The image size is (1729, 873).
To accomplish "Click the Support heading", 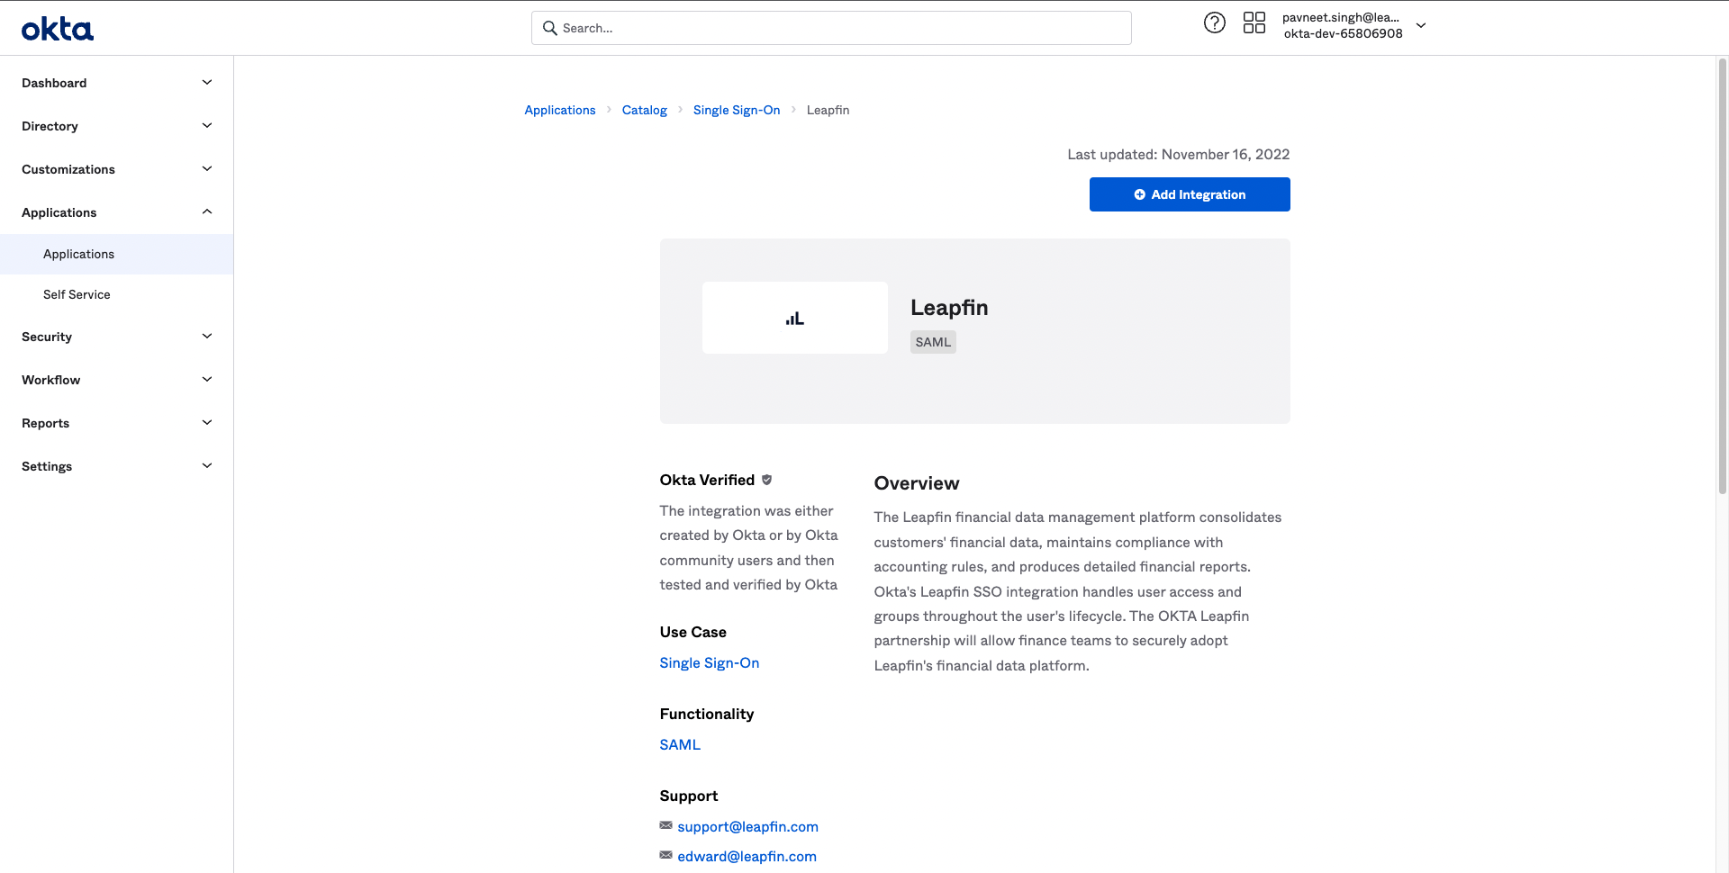I will [x=689, y=796].
